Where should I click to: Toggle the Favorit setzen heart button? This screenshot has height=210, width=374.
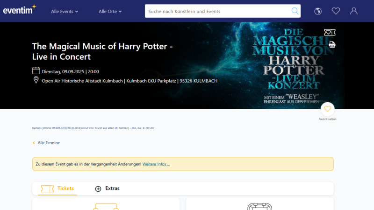click(328, 109)
